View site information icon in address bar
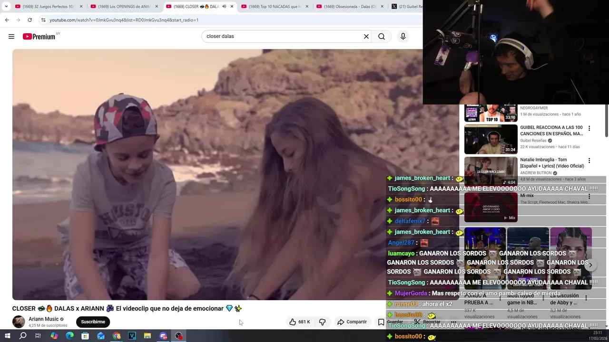This screenshot has height=342, width=609. (x=43, y=20)
